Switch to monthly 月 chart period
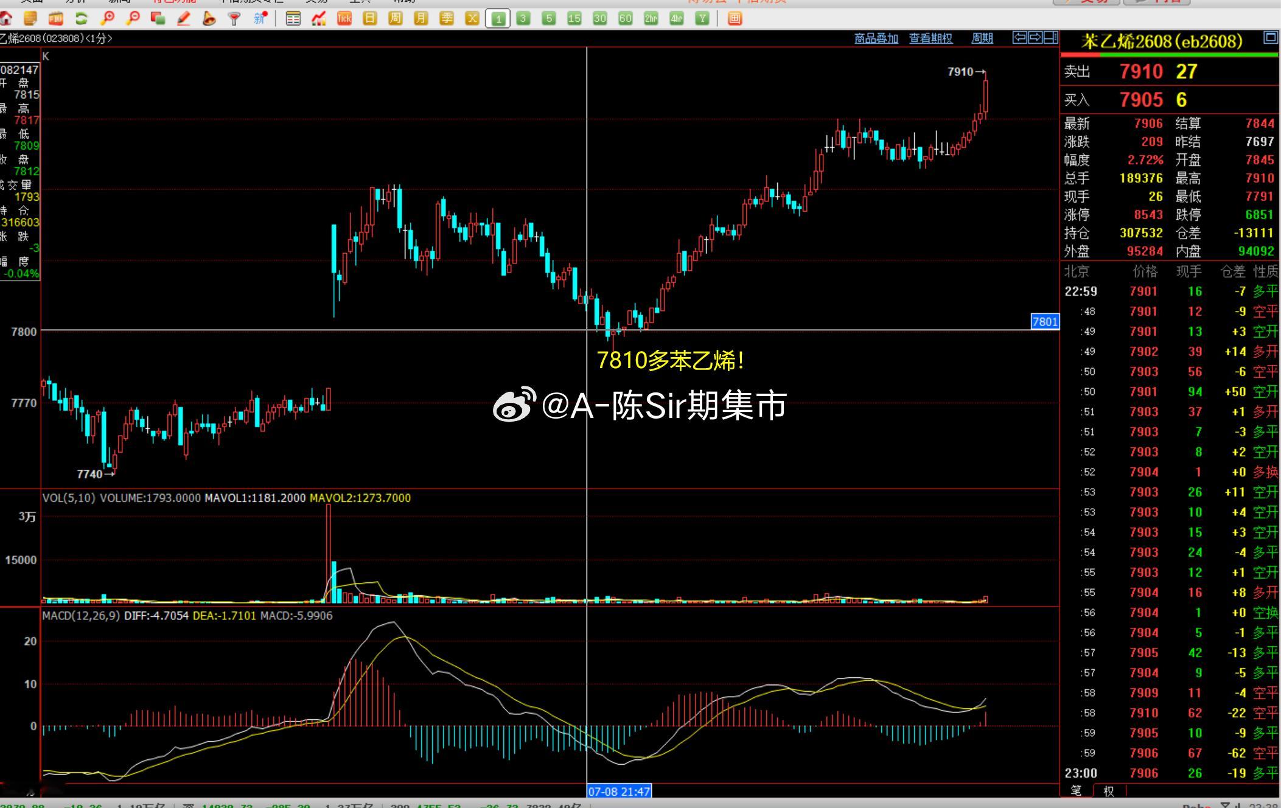Viewport: 1281px width, 808px height. (x=421, y=18)
